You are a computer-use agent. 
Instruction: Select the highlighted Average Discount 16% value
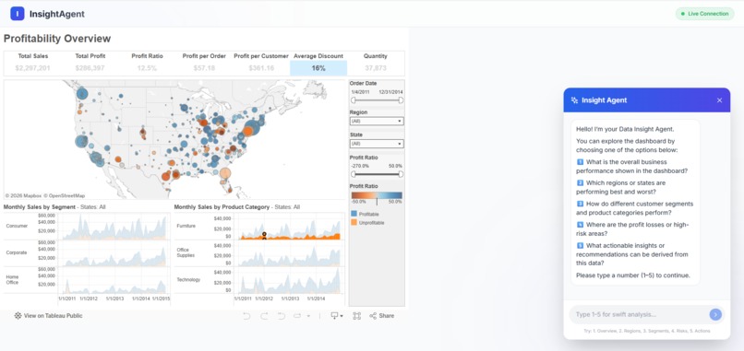click(x=318, y=68)
